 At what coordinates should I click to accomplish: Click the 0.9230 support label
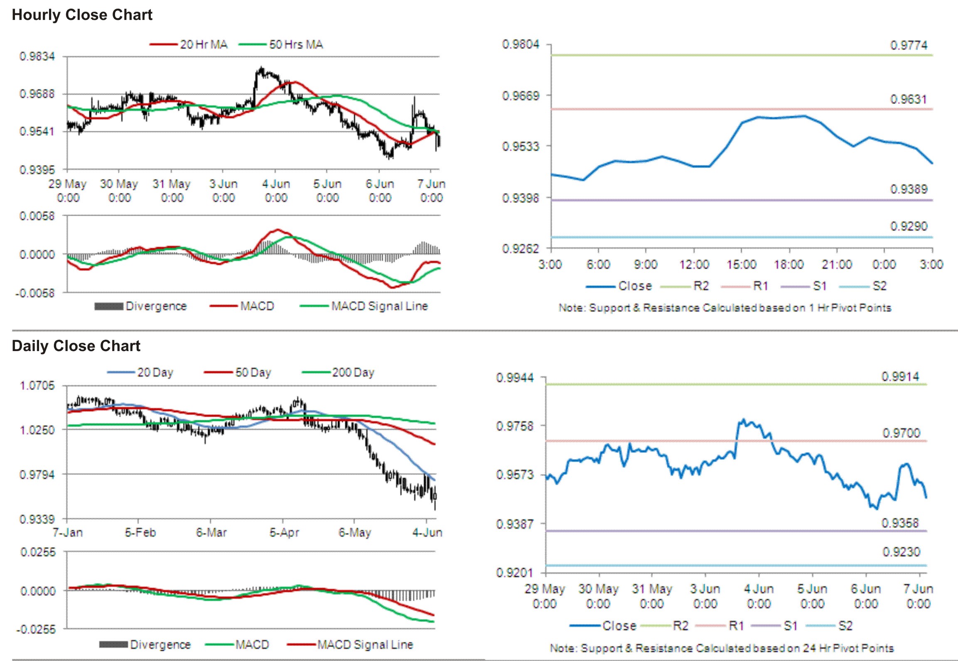point(901,552)
